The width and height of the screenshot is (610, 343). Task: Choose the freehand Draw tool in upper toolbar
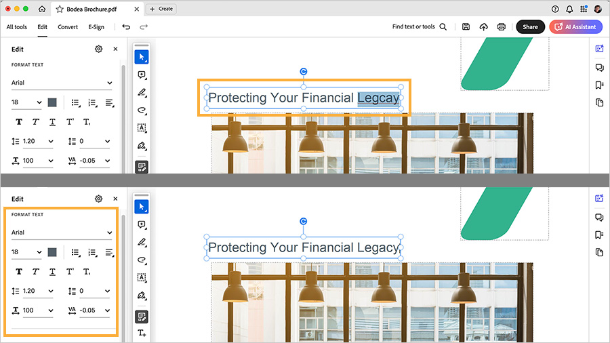142,110
